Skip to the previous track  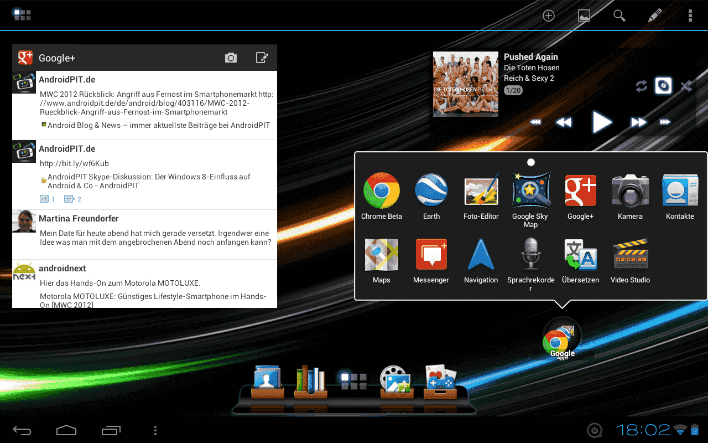(535, 122)
